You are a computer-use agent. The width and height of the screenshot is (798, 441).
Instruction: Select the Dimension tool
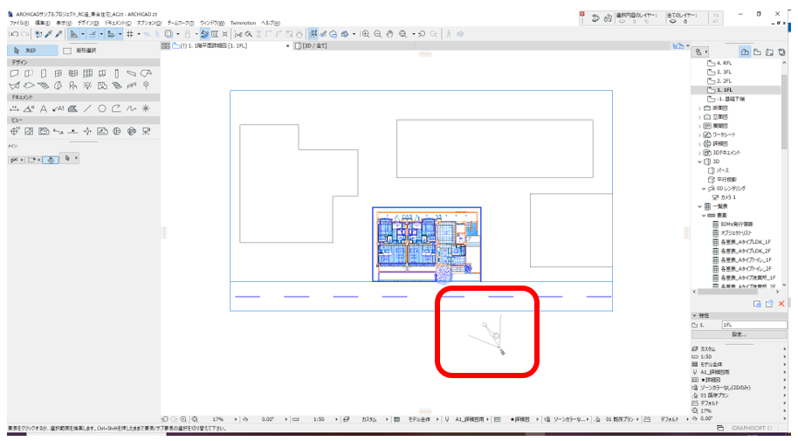(14, 108)
